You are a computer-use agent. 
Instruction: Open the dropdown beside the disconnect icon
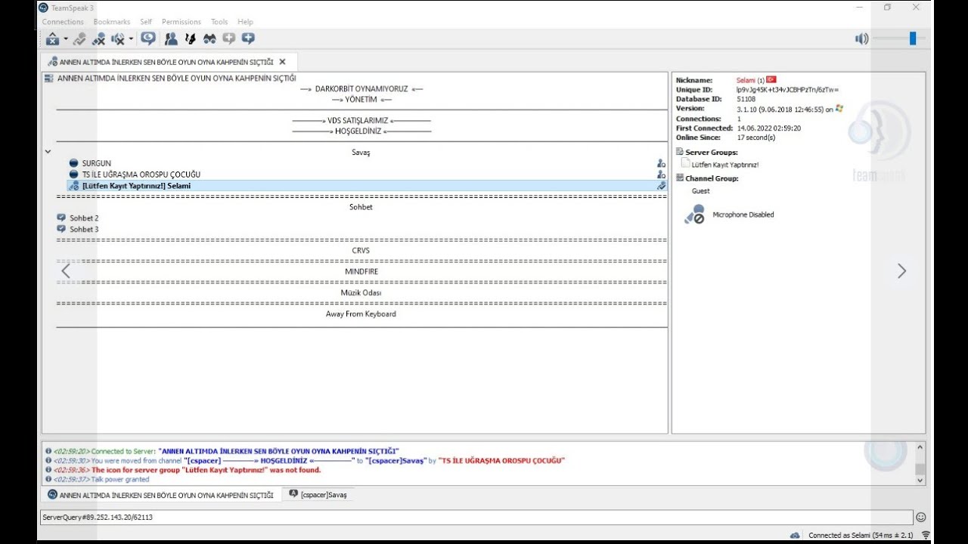[x=66, y=39]
